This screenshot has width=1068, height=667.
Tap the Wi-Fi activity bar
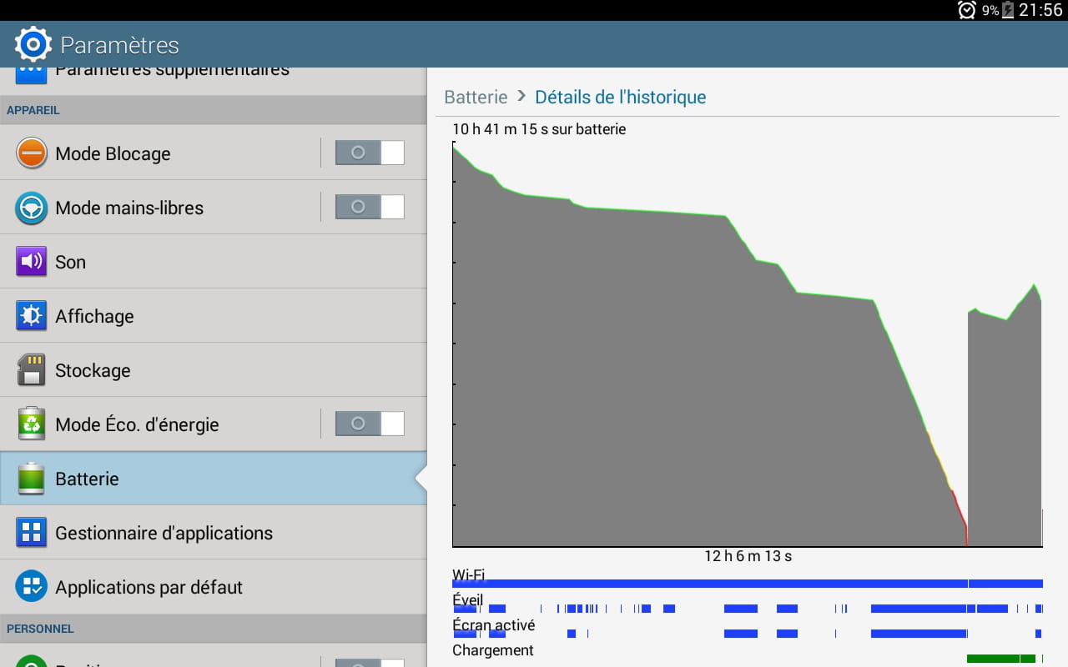point(748,584)
